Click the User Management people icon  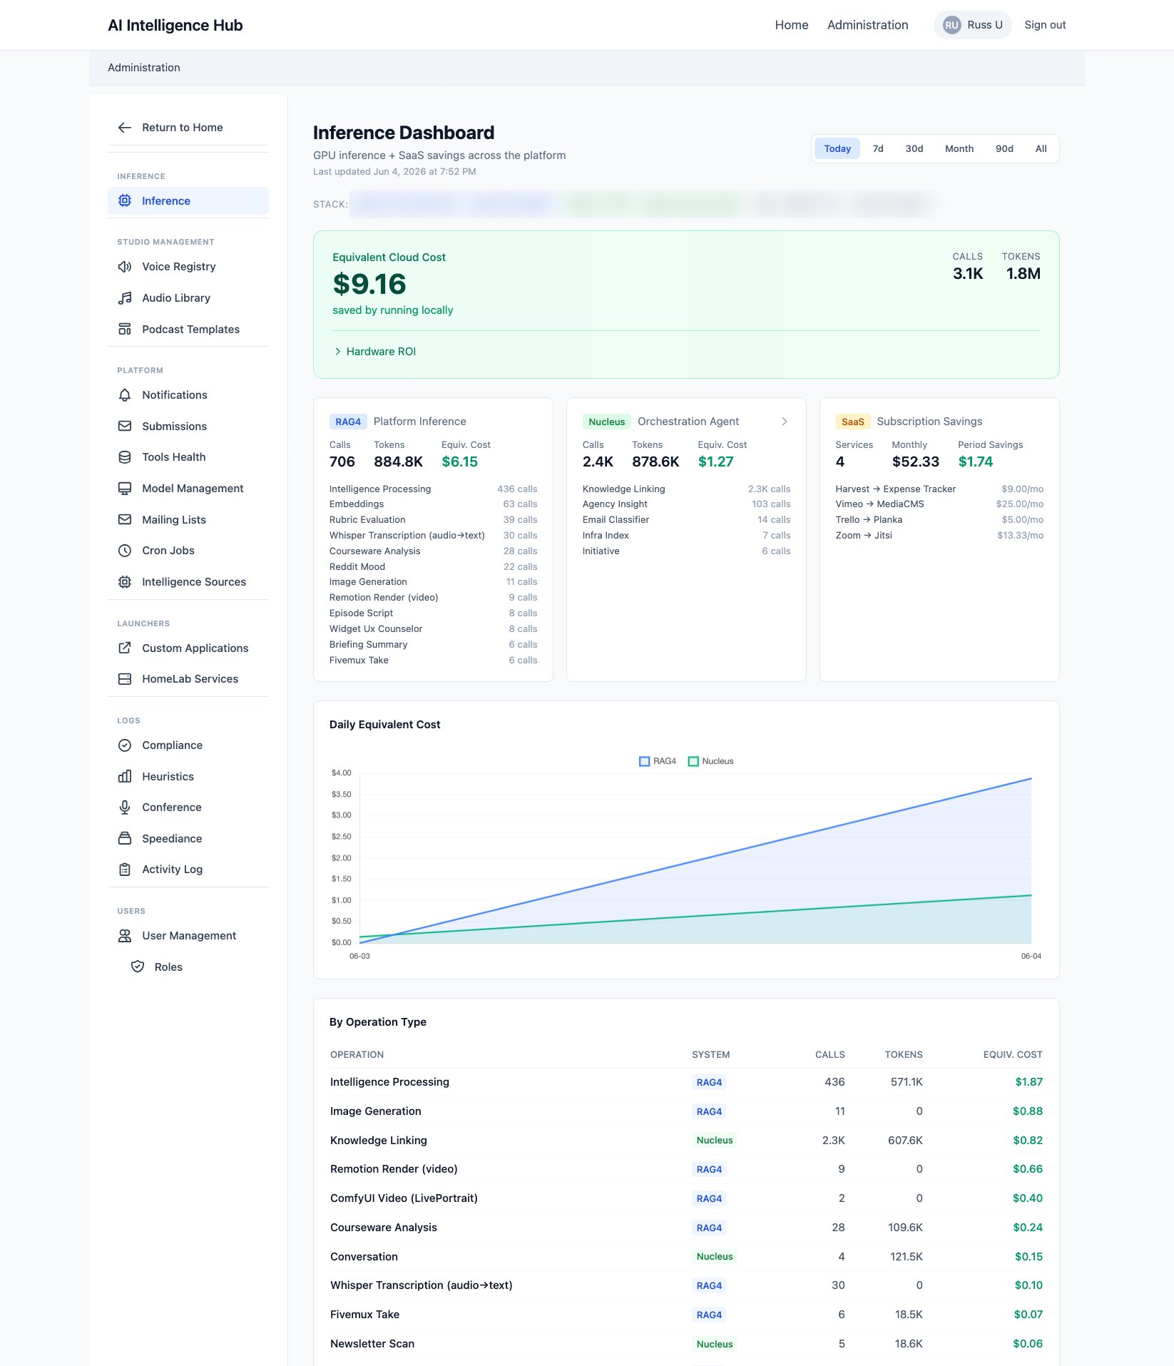click(x=125, y=936)
